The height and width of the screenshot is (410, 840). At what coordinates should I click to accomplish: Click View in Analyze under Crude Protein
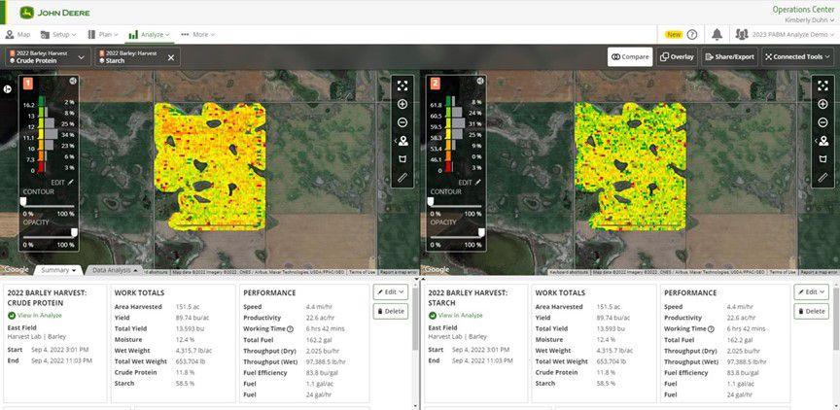pos(35,316)
